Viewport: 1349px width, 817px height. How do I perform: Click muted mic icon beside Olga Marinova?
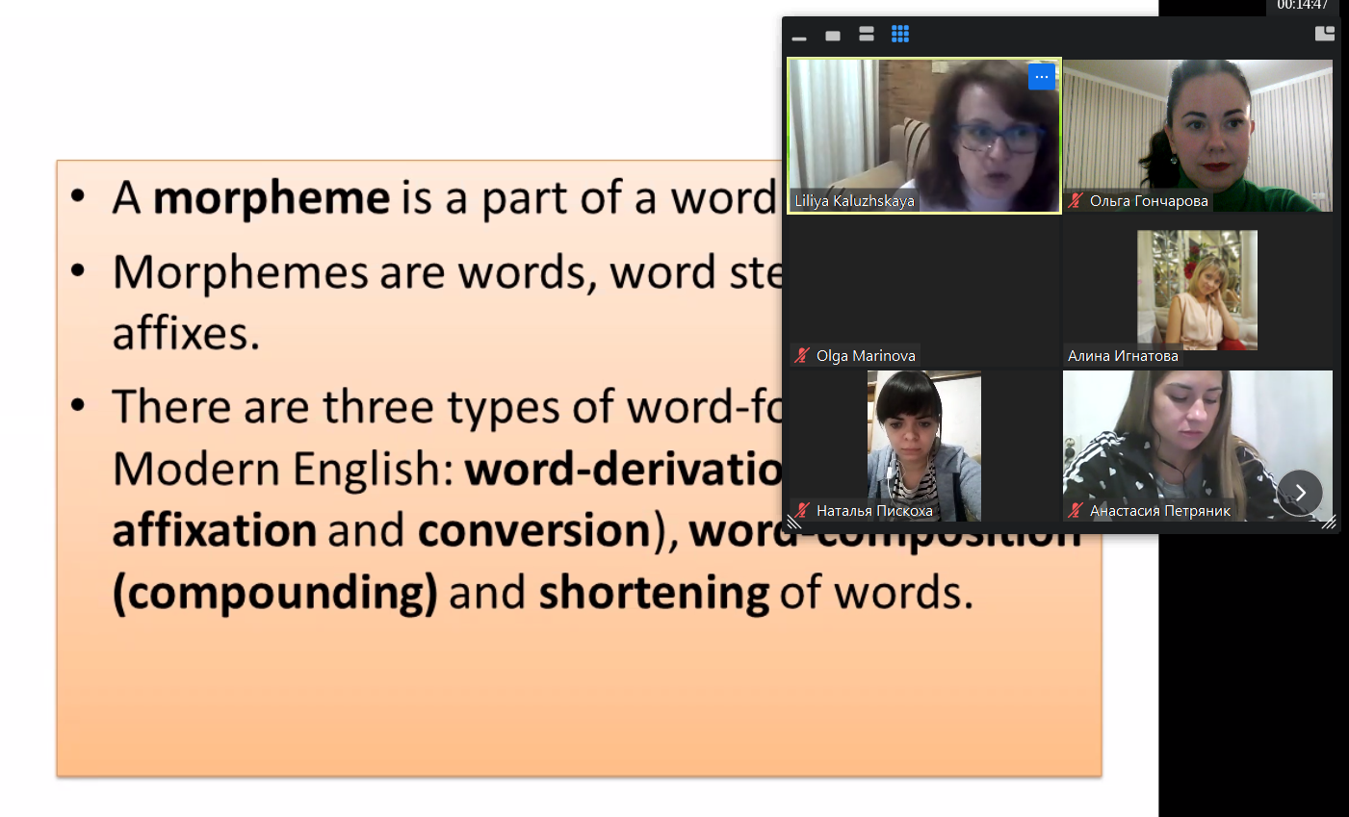[802, 356]
